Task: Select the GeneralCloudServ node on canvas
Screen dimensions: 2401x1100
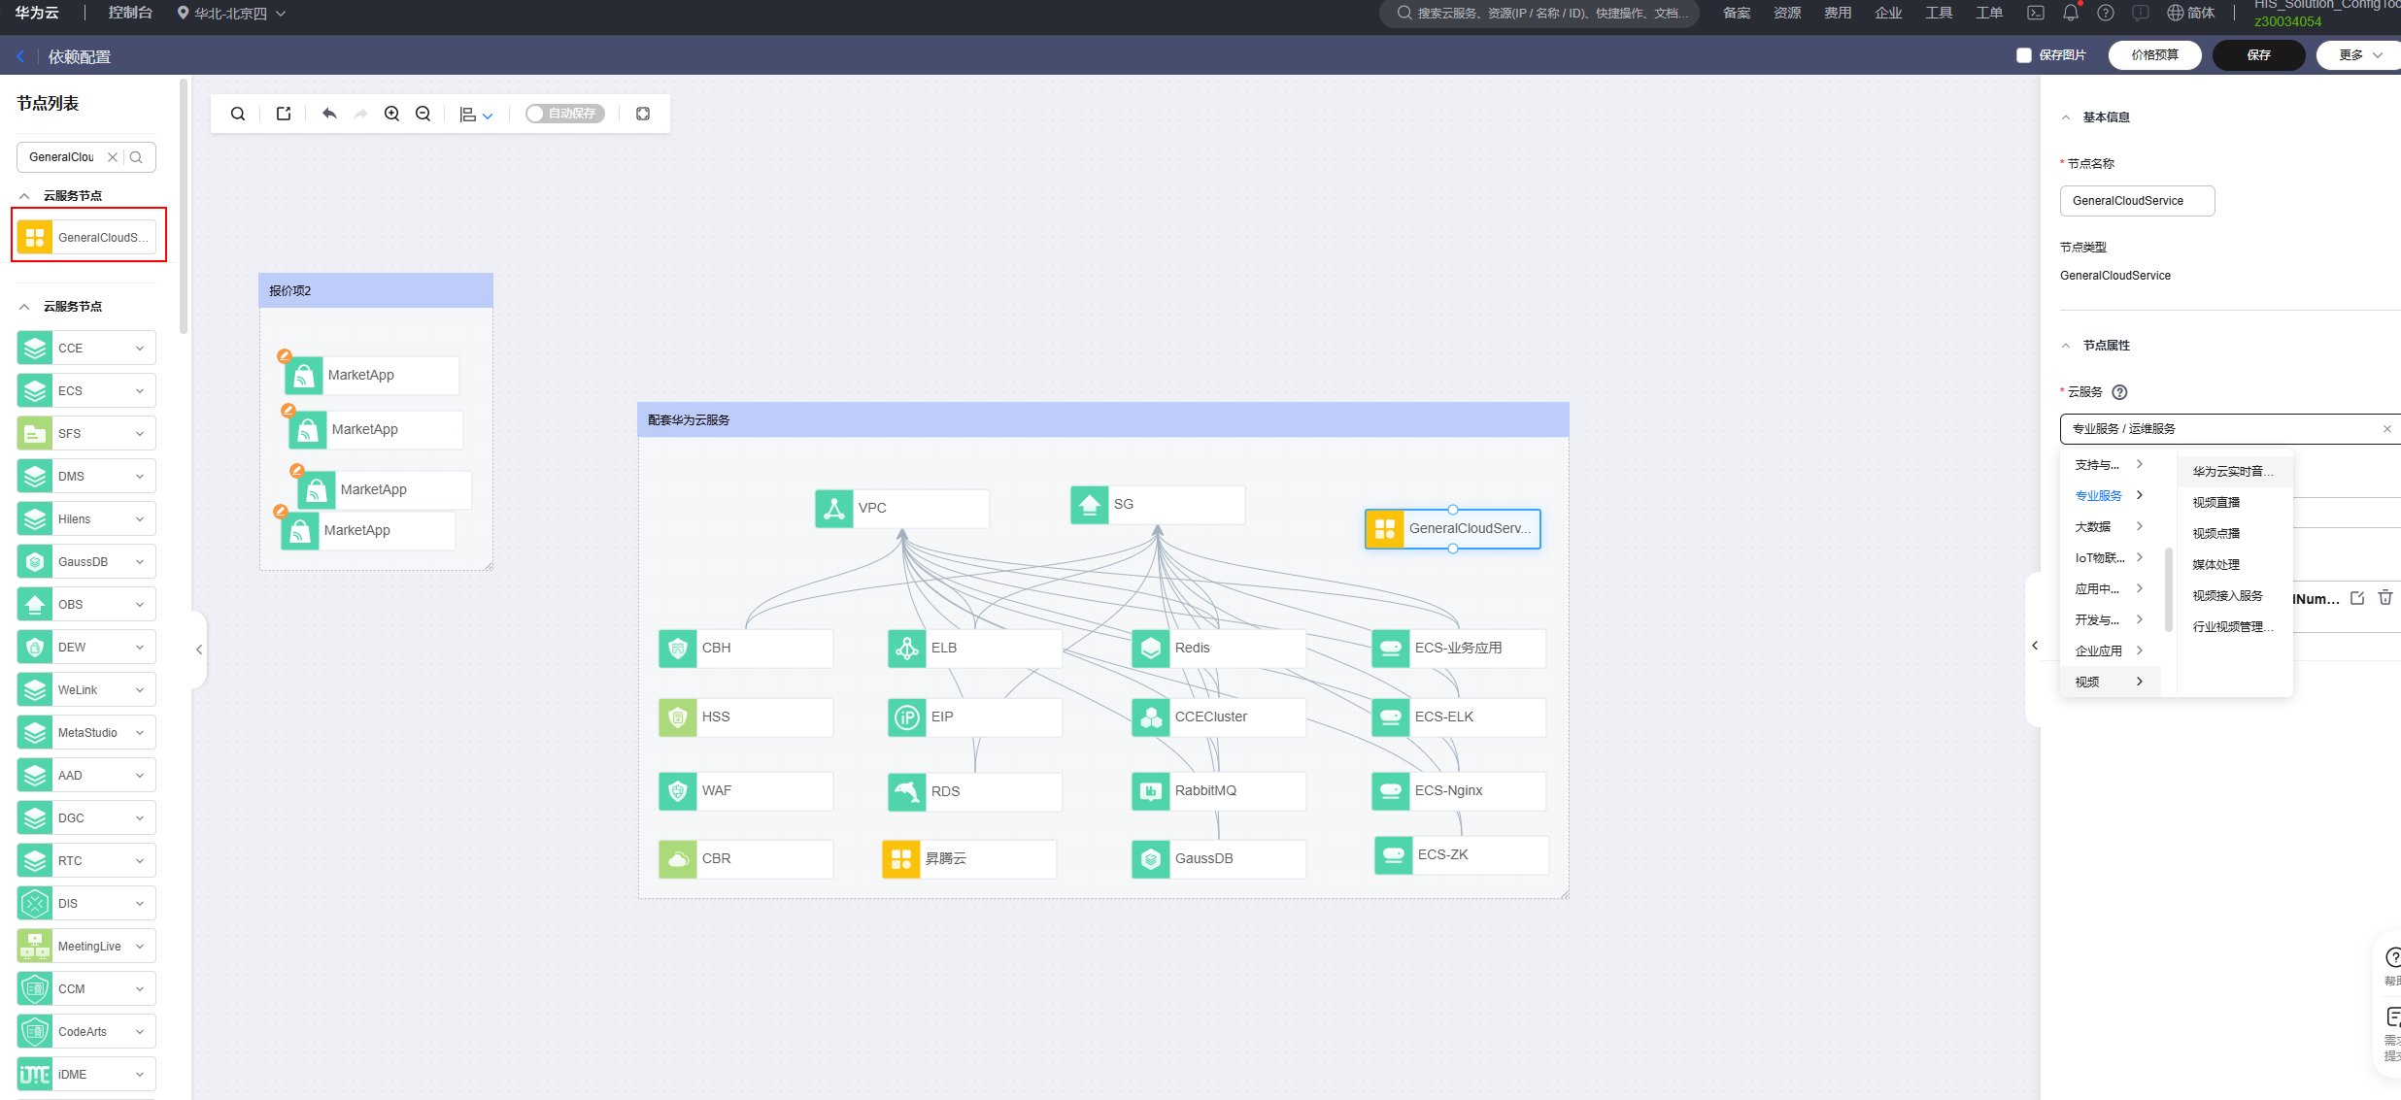Action: point(1453,529)
